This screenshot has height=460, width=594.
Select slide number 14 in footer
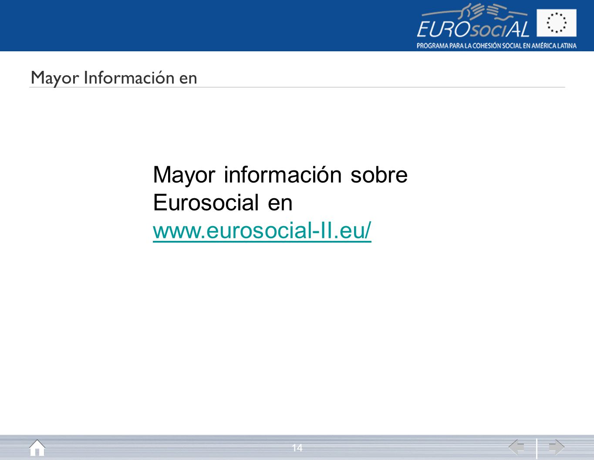[x=297, y=448]
